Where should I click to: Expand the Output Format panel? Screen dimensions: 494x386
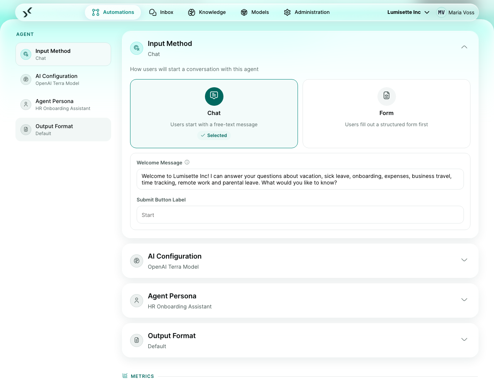coord(464,339)
